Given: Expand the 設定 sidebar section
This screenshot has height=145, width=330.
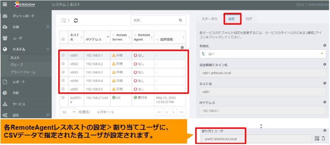Looking at the screenshot, I should coord(48,115).
